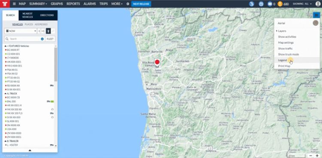Click the truck icon on L-456789 row
Screen dimensions: 322x158
[x=52, y=145]
